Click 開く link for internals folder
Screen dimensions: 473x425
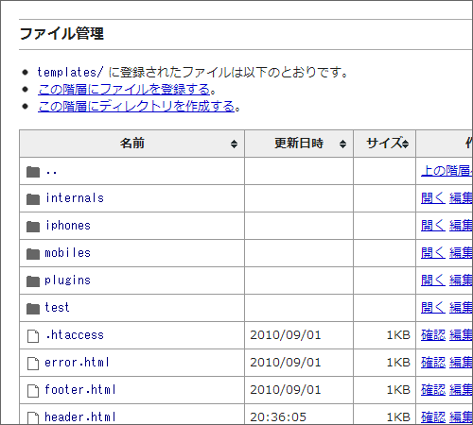[x=433, y=198]
